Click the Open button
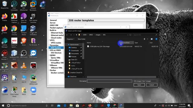Image resolution: width=193 pixels, height=108 pixels. click(x=139, y=85)
